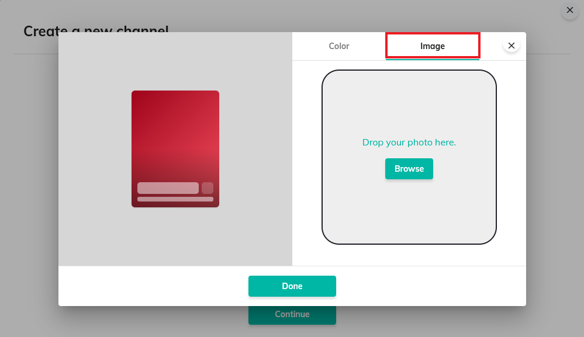Click empty drop zone space above the text
The image size is (584, 337).
click(409, 102)
